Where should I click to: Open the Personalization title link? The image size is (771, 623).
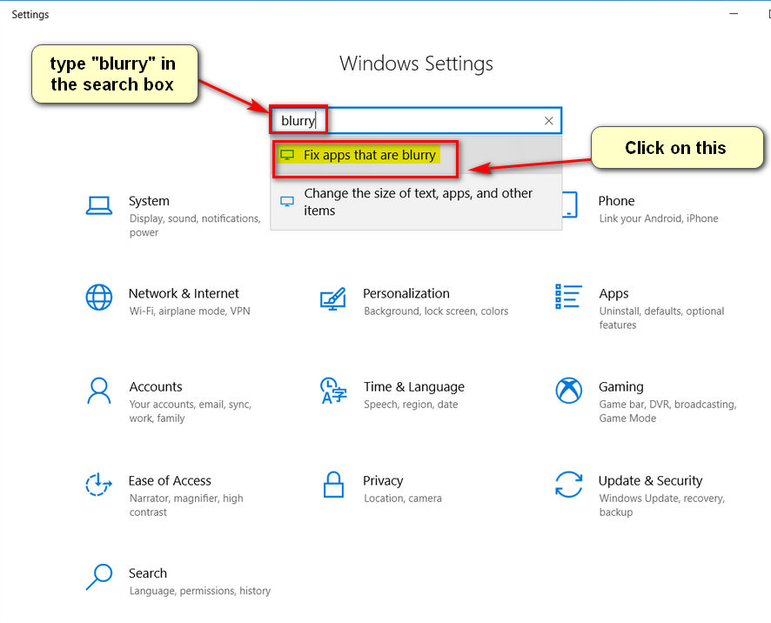pos(406,293)
